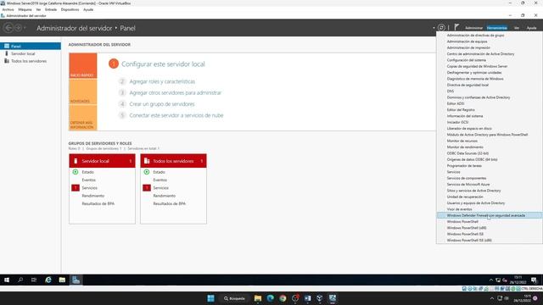Select Servidor local in left sidebar
This screenshot has height=305, width=543.
(23, 53)
